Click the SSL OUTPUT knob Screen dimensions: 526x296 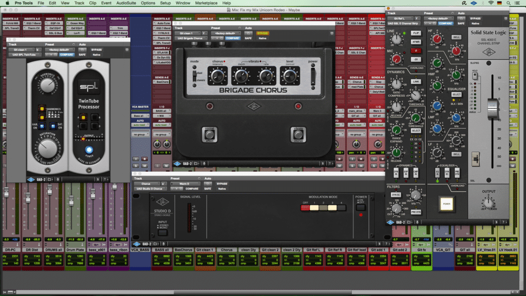click(488, 202)
